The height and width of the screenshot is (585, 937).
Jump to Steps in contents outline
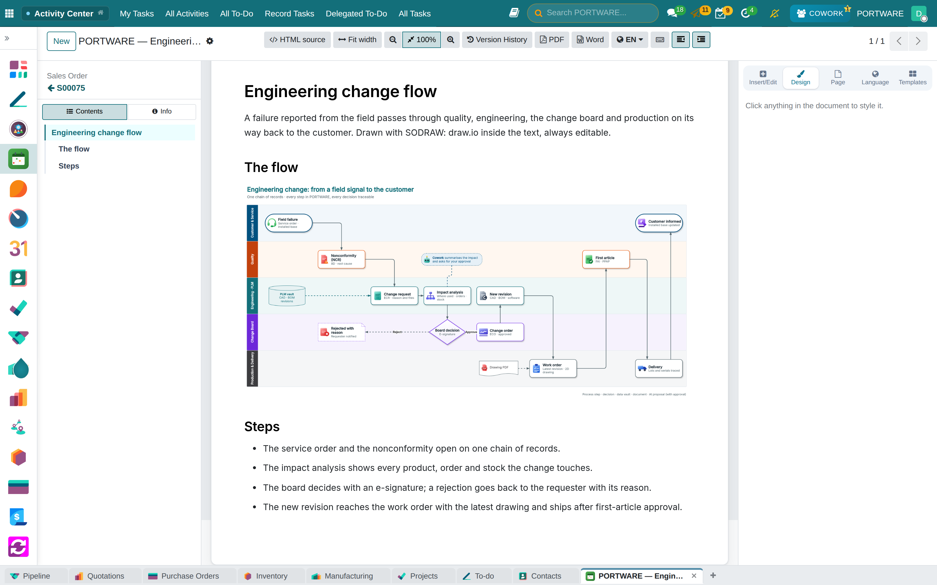tap(69, 166)
